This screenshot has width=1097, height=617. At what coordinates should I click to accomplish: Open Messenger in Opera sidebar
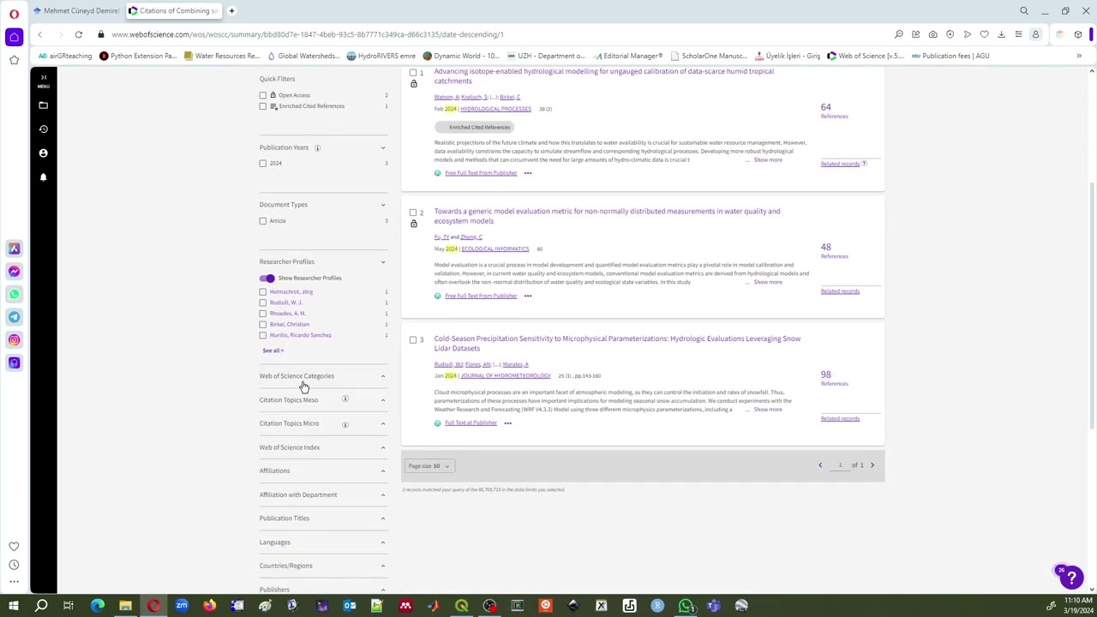tap(14, 271)
